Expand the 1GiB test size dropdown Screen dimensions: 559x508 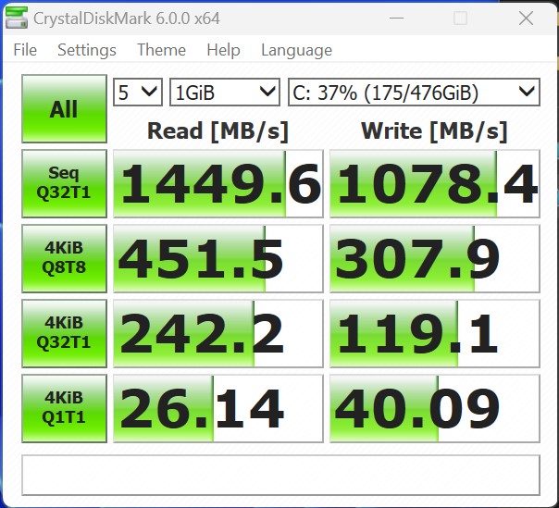coord(225,93)
